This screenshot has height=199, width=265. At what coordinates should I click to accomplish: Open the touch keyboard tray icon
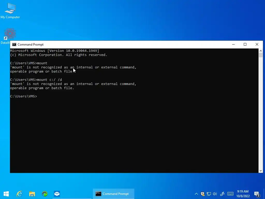click(x=230, y=194)
